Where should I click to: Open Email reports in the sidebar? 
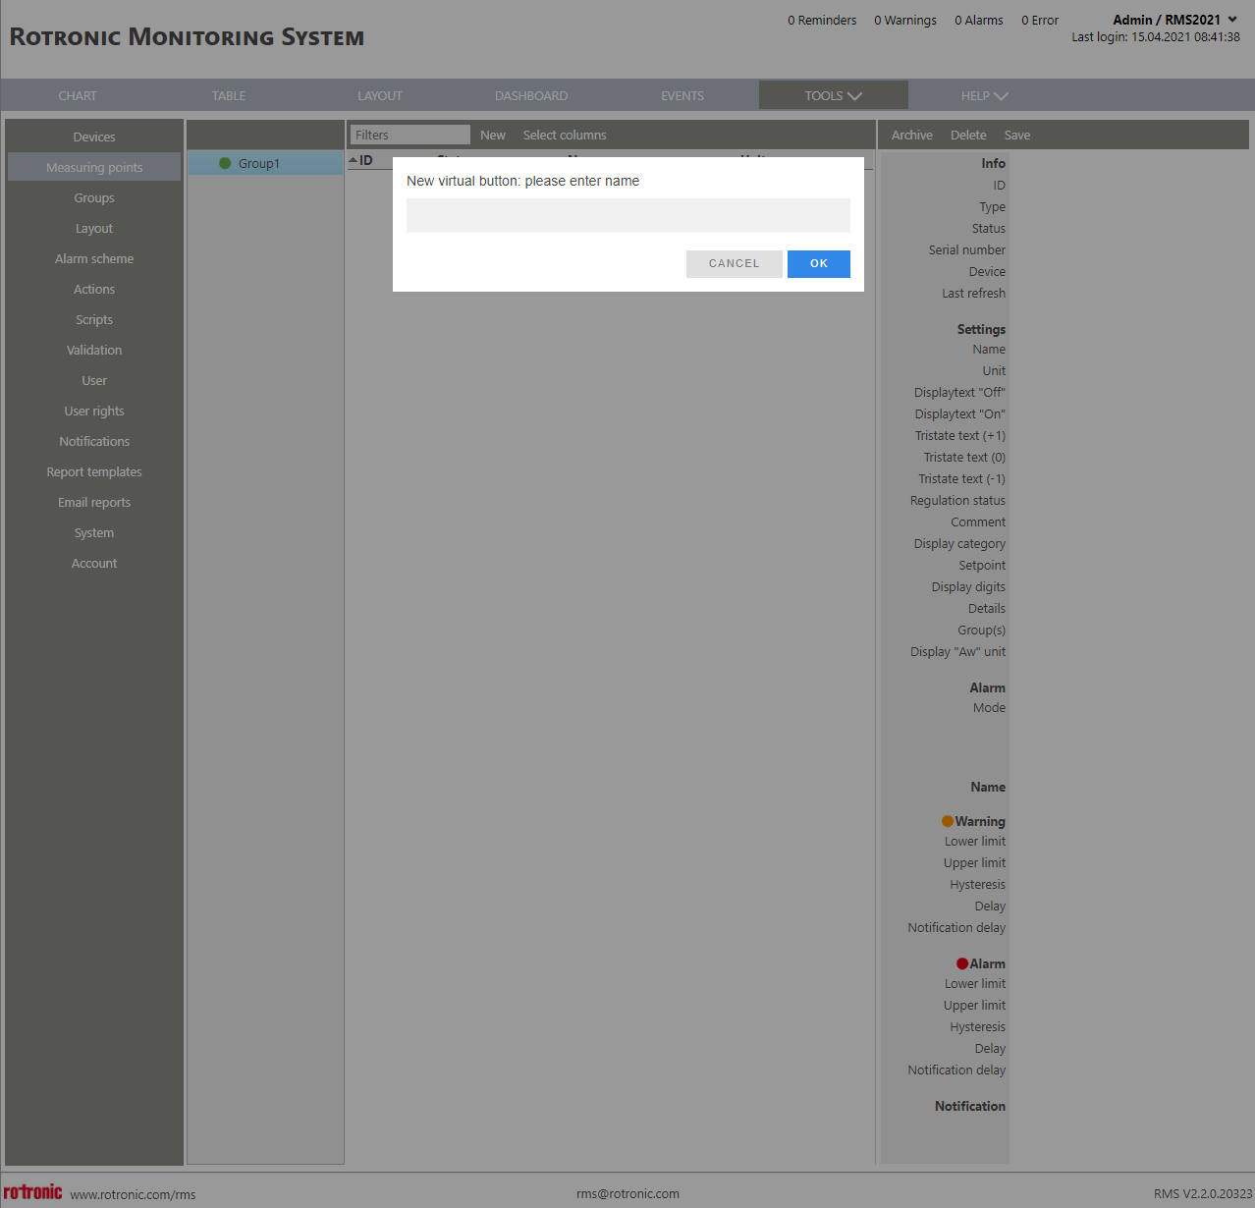tap(94, 502)
